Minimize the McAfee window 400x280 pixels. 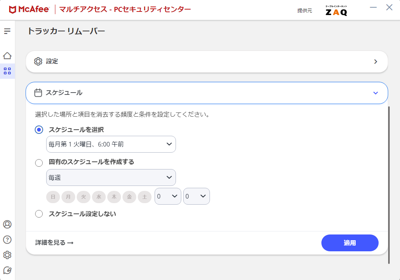(373, 7)
